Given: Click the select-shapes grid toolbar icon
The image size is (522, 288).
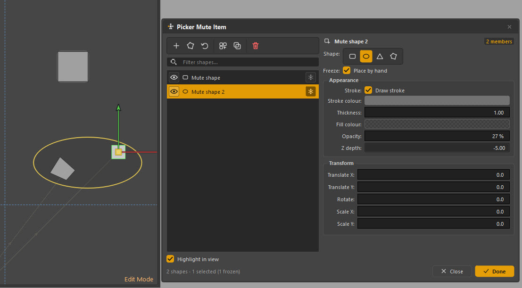Looking at the screenshot, I should (x=223, y=46).
